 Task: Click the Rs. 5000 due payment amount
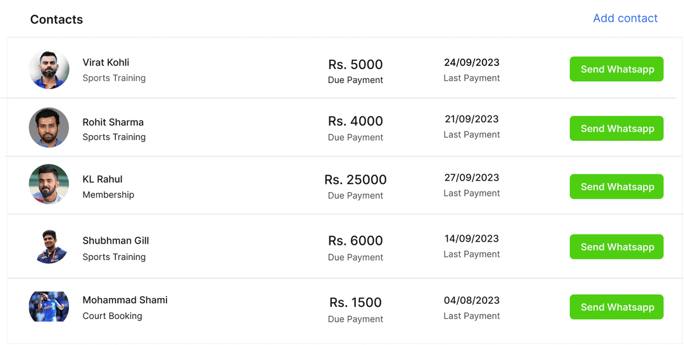[355, 65]
